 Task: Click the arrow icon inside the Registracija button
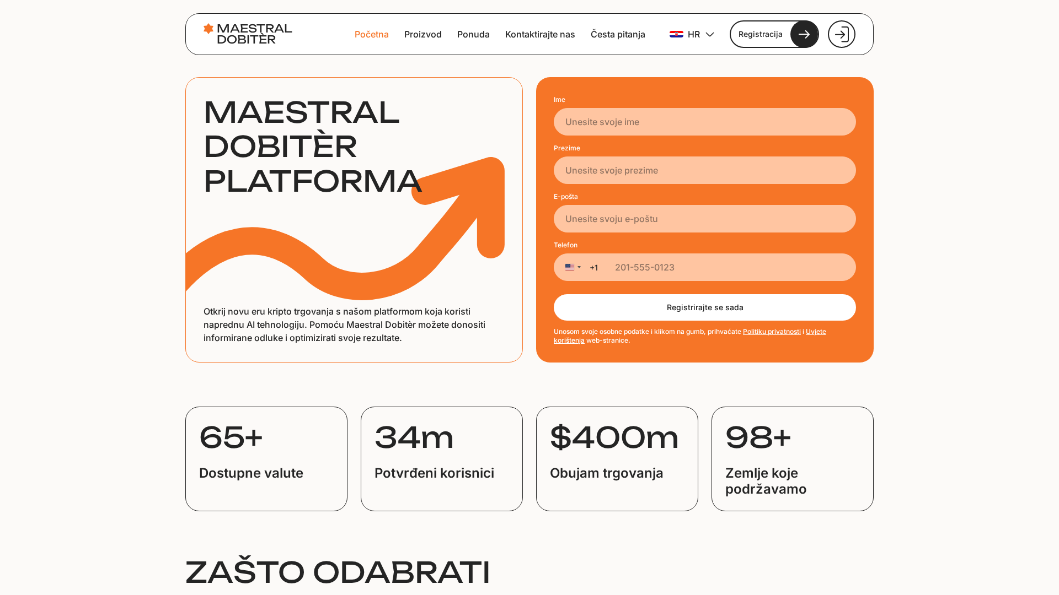click(x=804, y=34)
